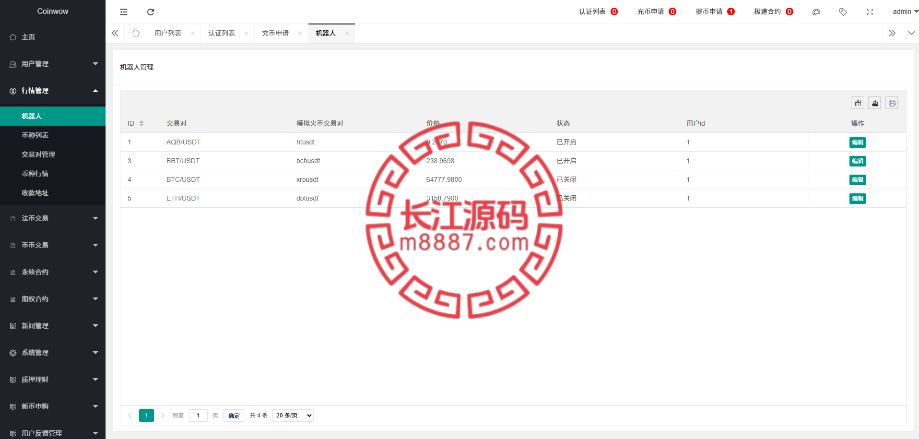Go to the home tab icon
The height and width of the screenshot is (439, 919).
(136, 33)
